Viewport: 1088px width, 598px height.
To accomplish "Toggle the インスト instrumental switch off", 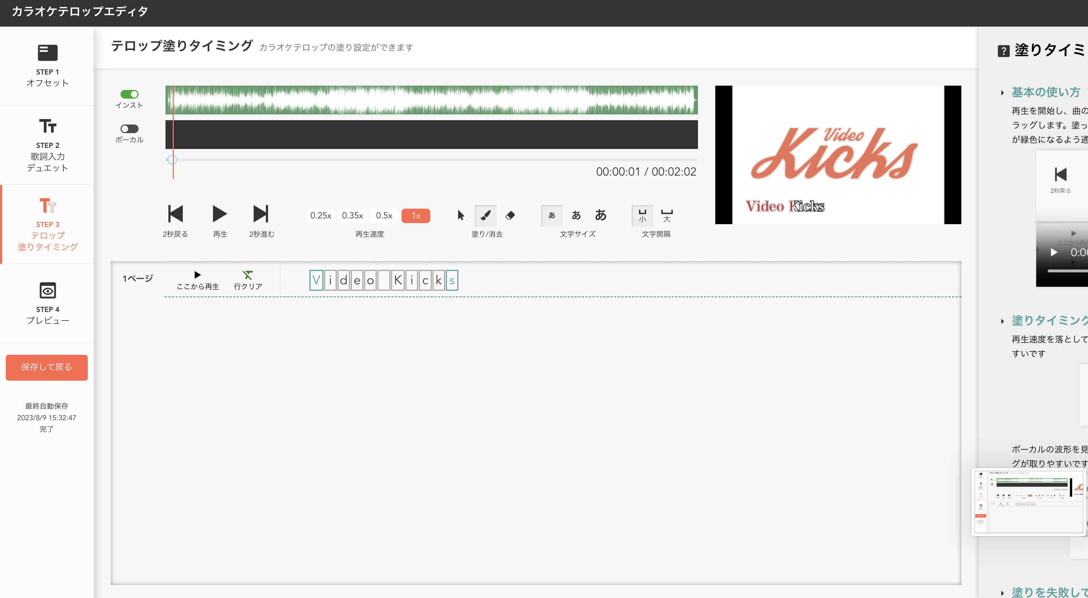I will point(129,94).
